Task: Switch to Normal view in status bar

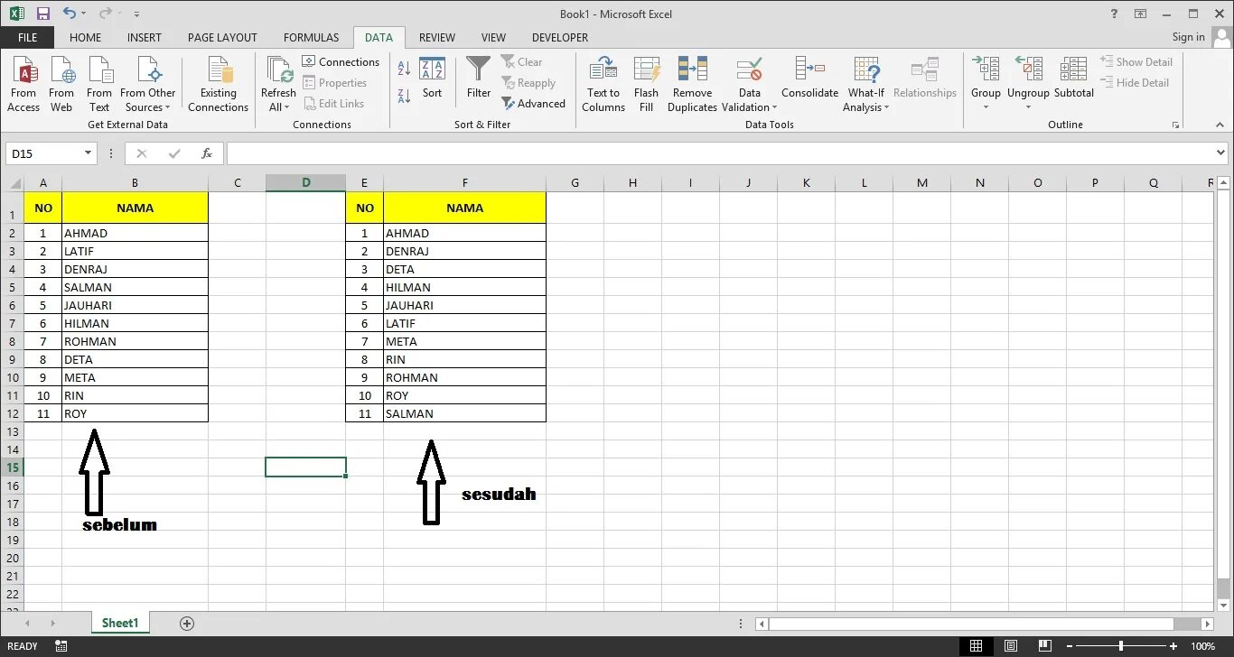Action: (976, 646)
